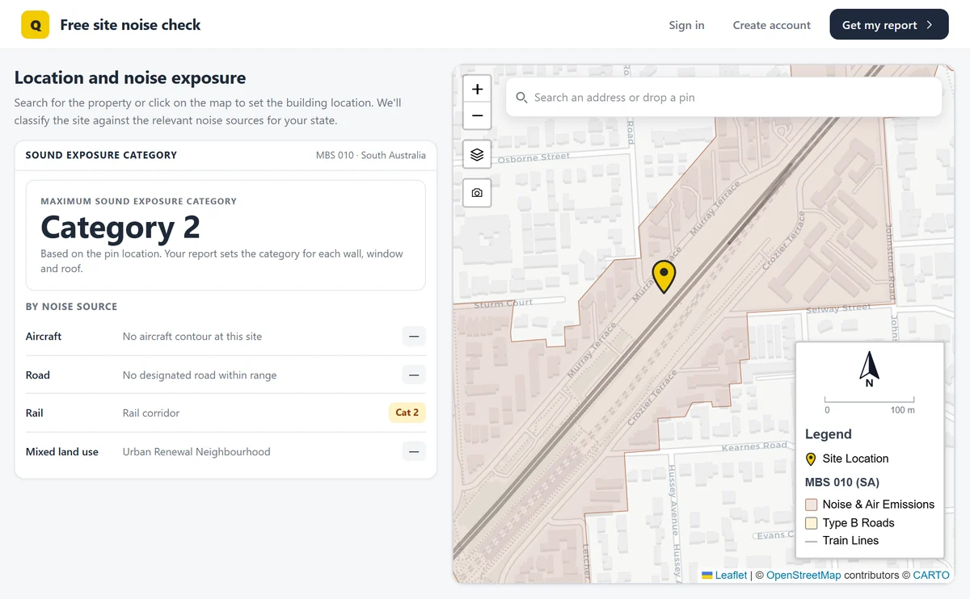Click No aircraft contour at this site
This screenshot has height=599, width=970.
(192, 337)
